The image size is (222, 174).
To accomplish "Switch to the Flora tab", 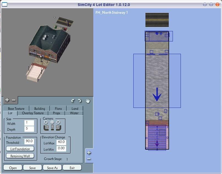I will pos(58,109).
